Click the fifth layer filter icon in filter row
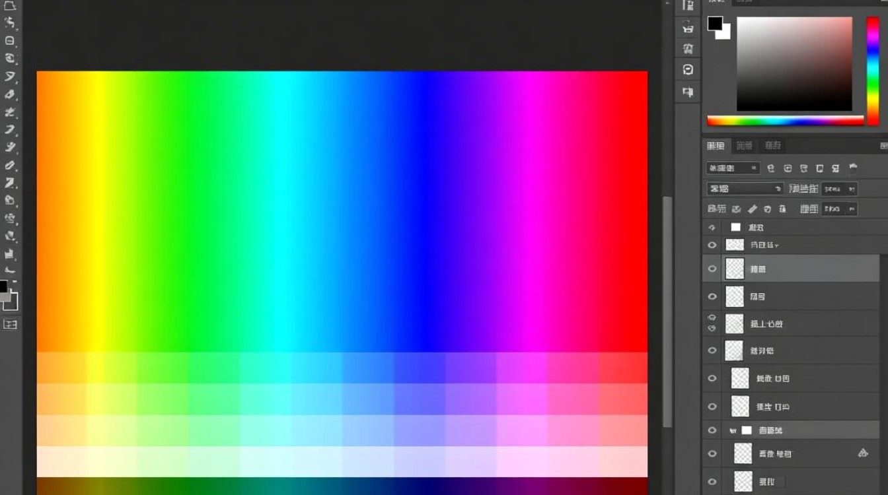Screen dimensions: 888x495 pos(836,168)
